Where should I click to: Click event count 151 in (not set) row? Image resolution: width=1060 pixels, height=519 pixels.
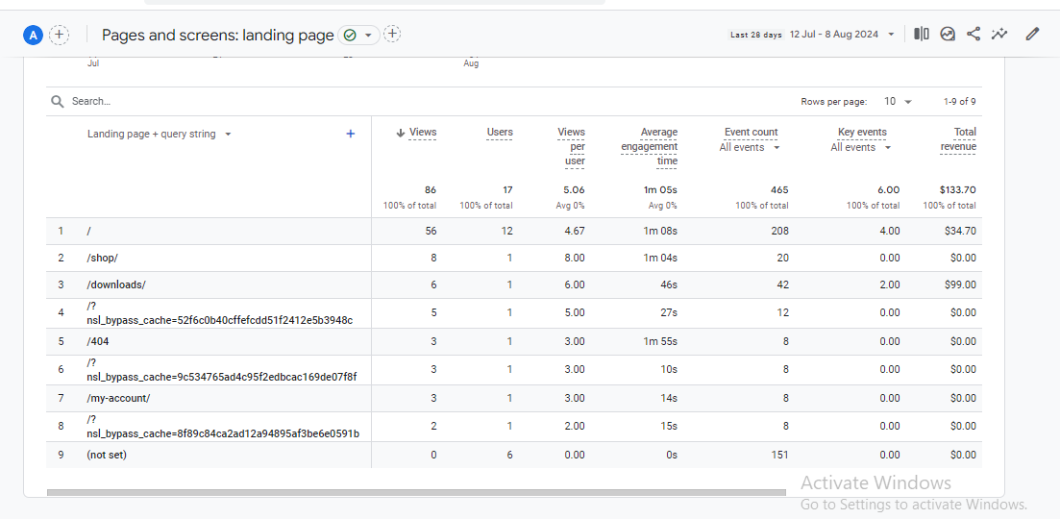point(780,456)
